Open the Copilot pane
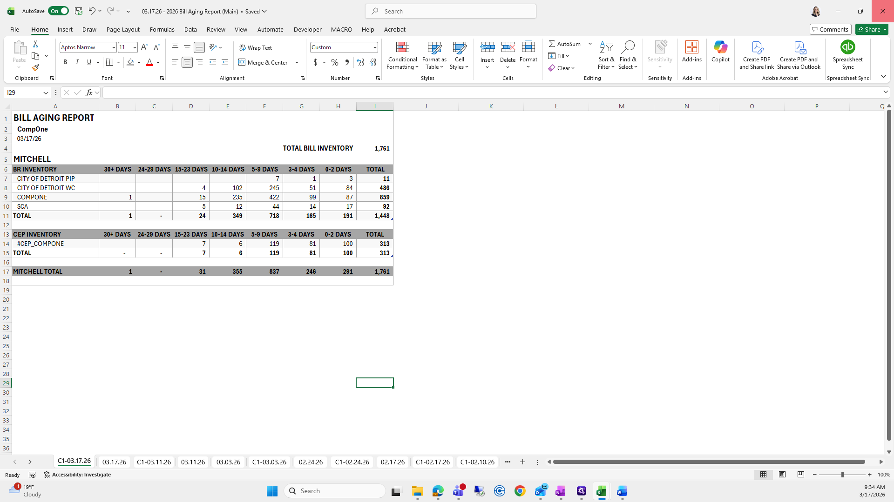 coord(720,51)
